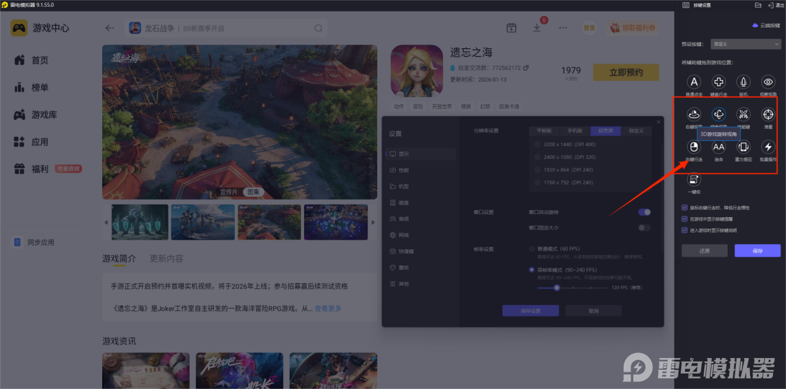The height and width of the screenshot is (389, 786).
Task: Pick the 键盘行走 D-pad key icon
Action: pos(718,82)
